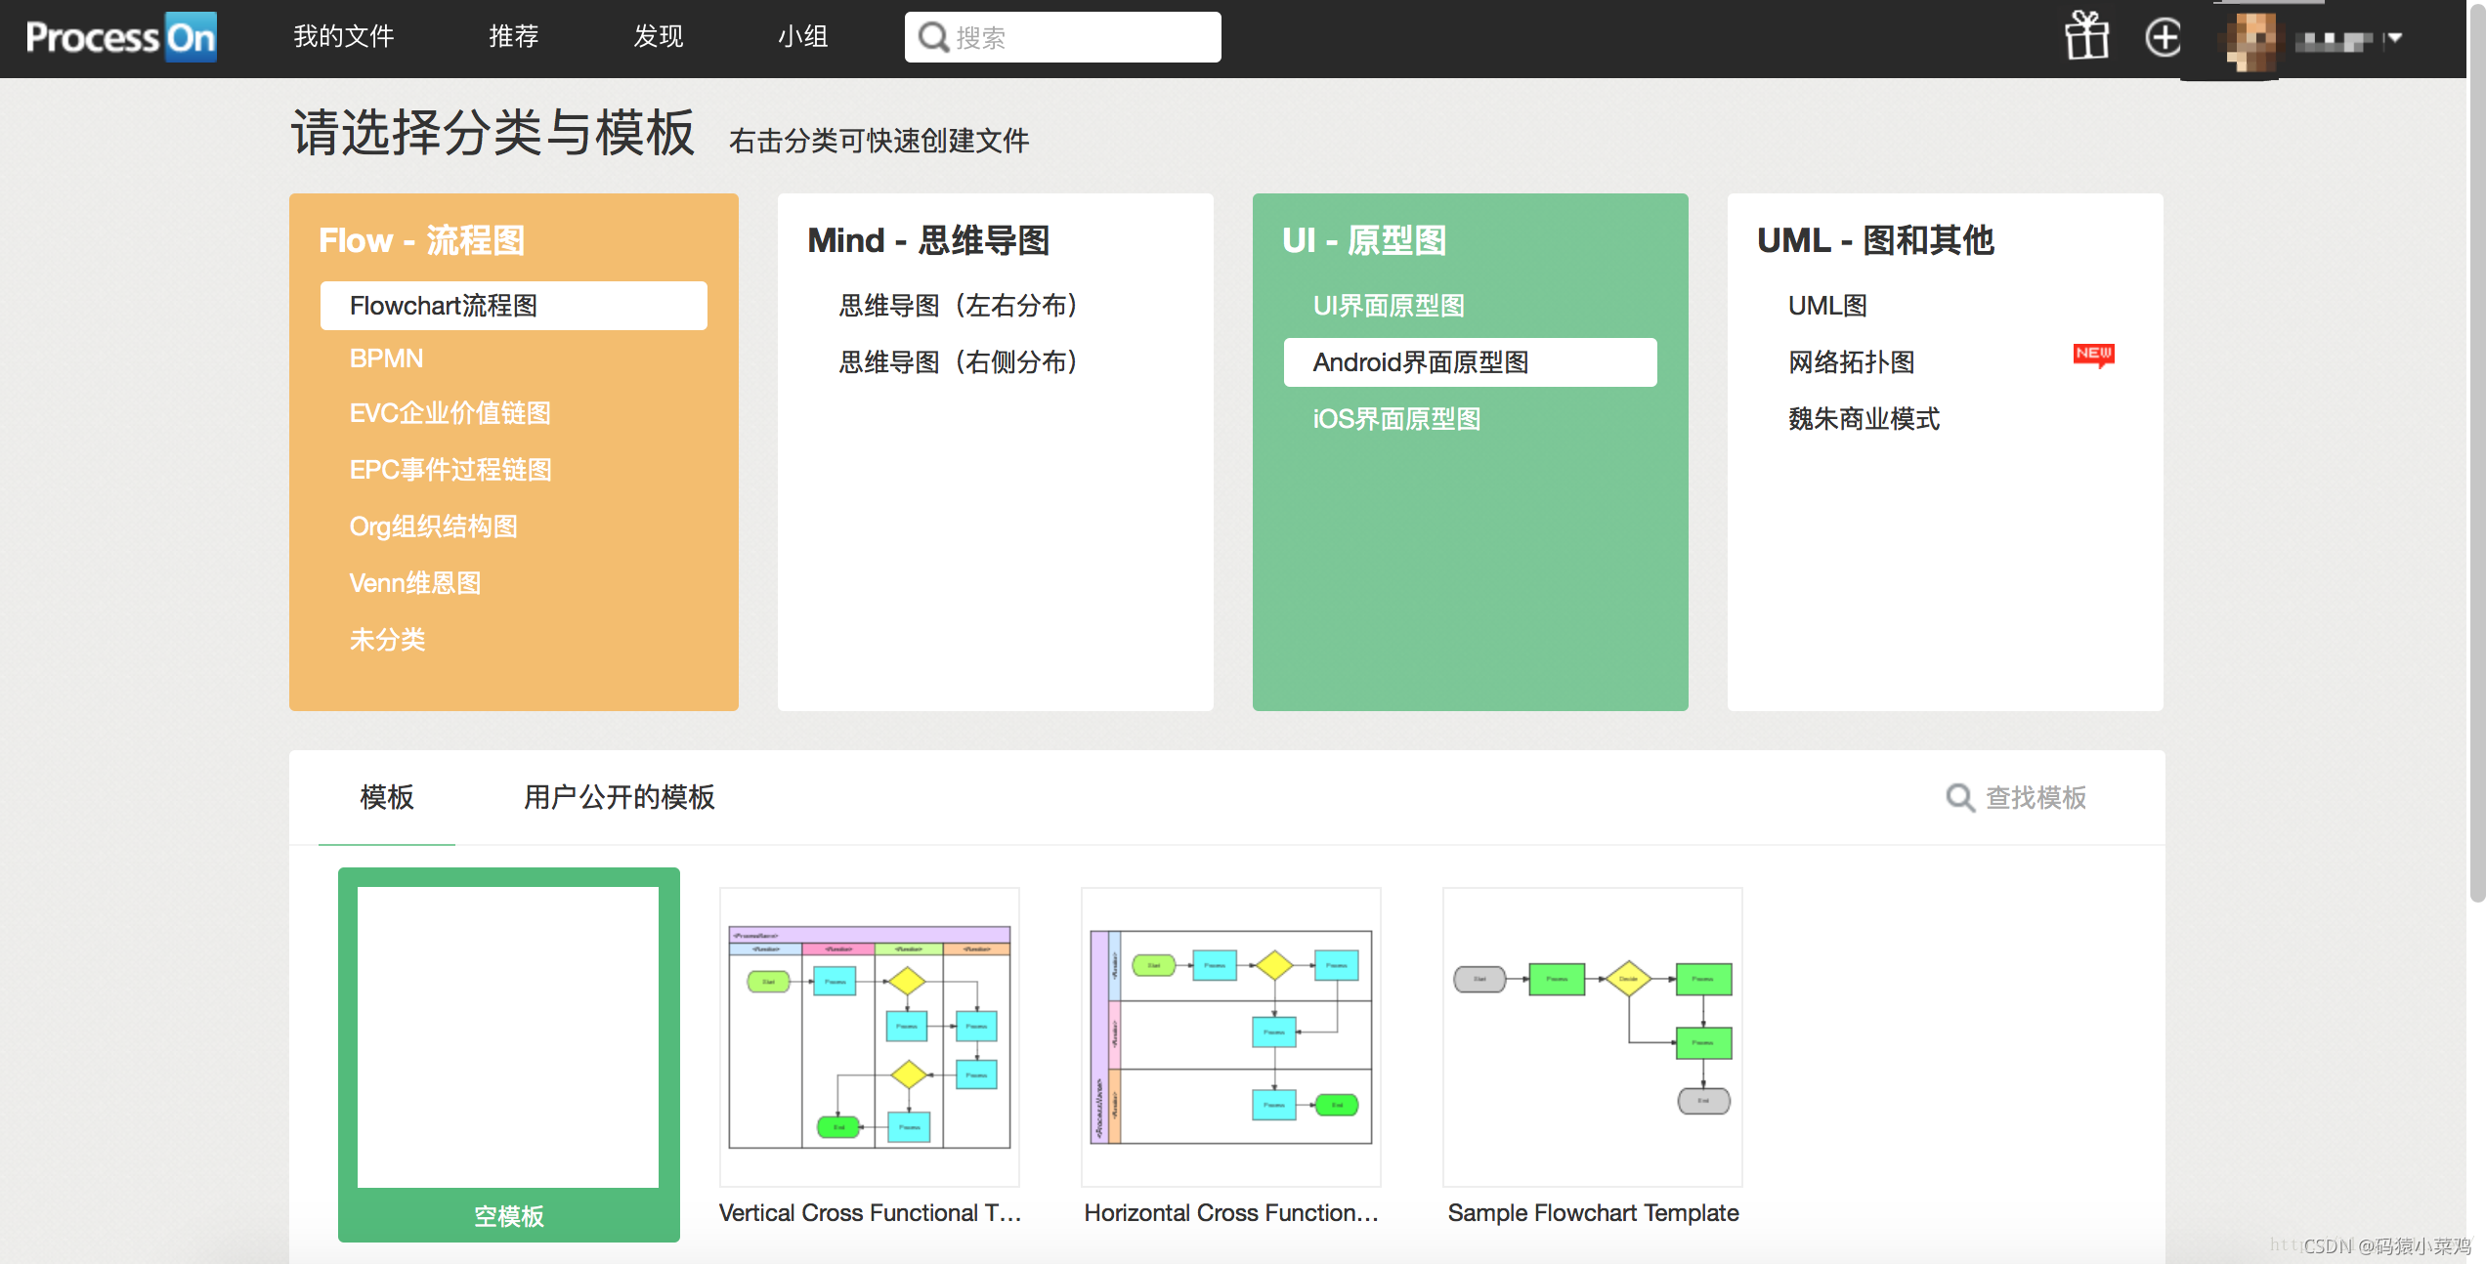The width and height of the screenshot is (2486, 1264).
Task: Choose BPMN category
Action: pos(386,358)
